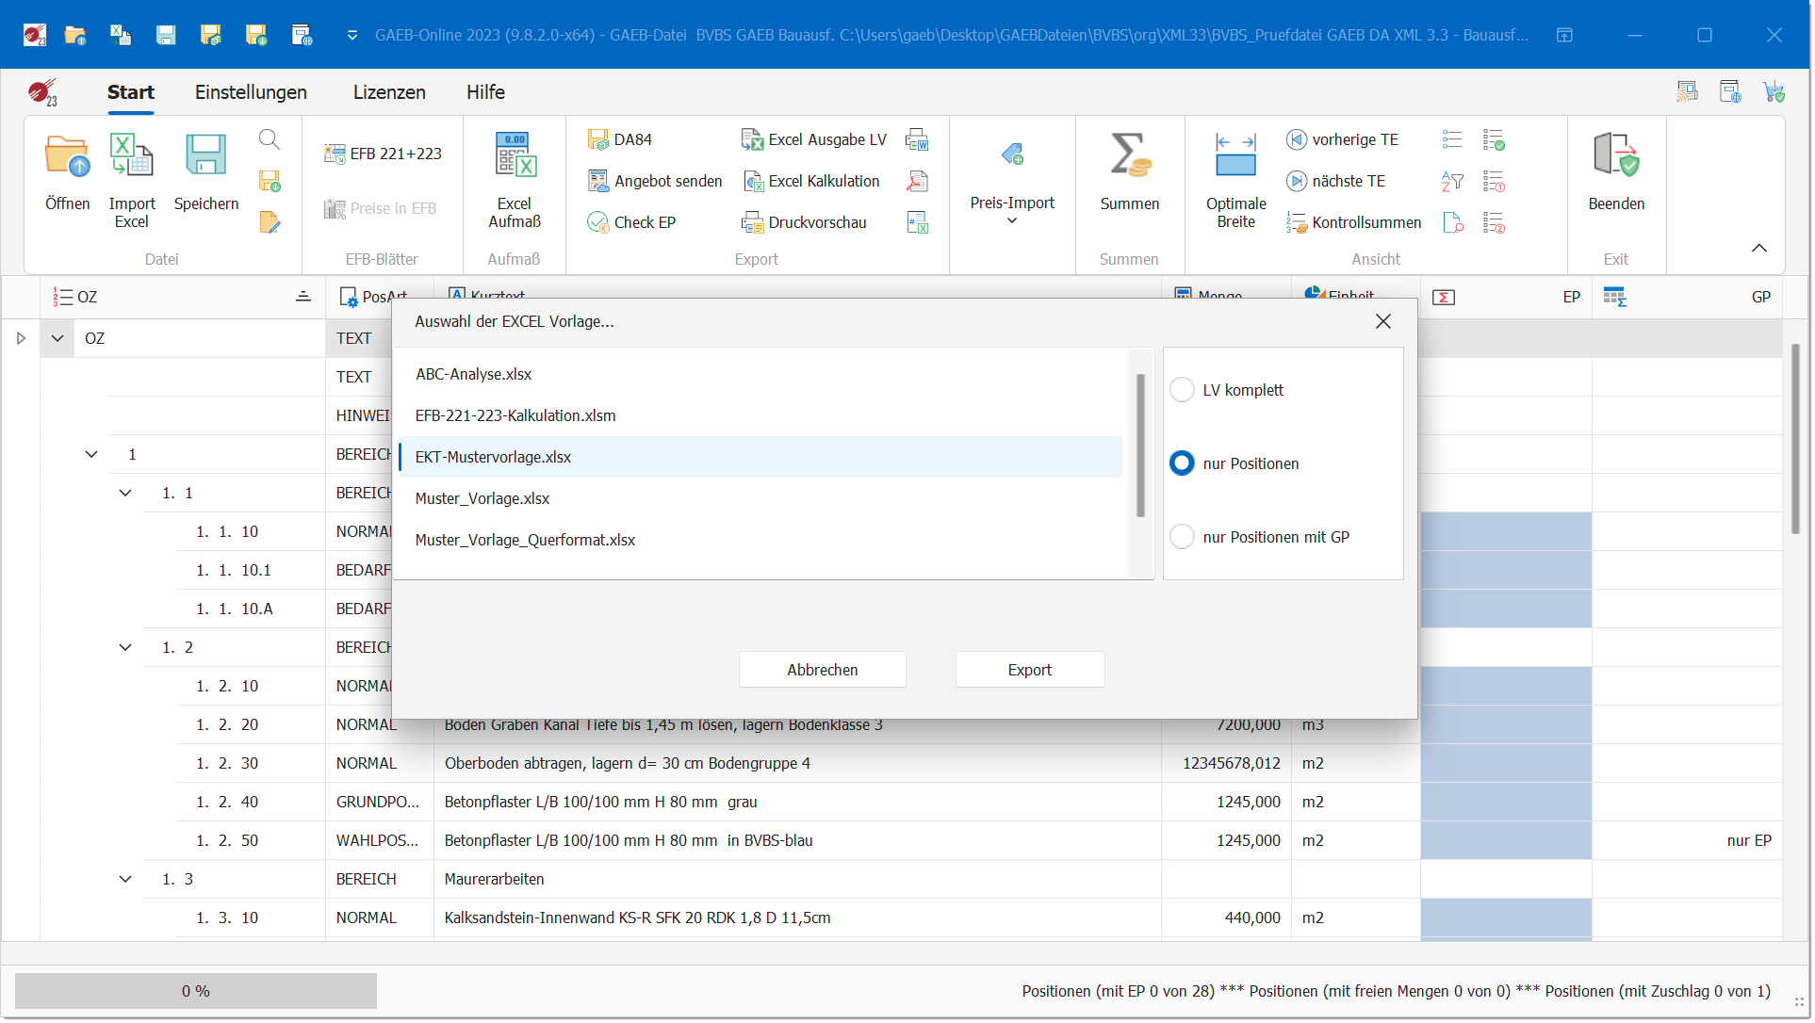Click the template list vertical scrollbar

pos(1140,445)
